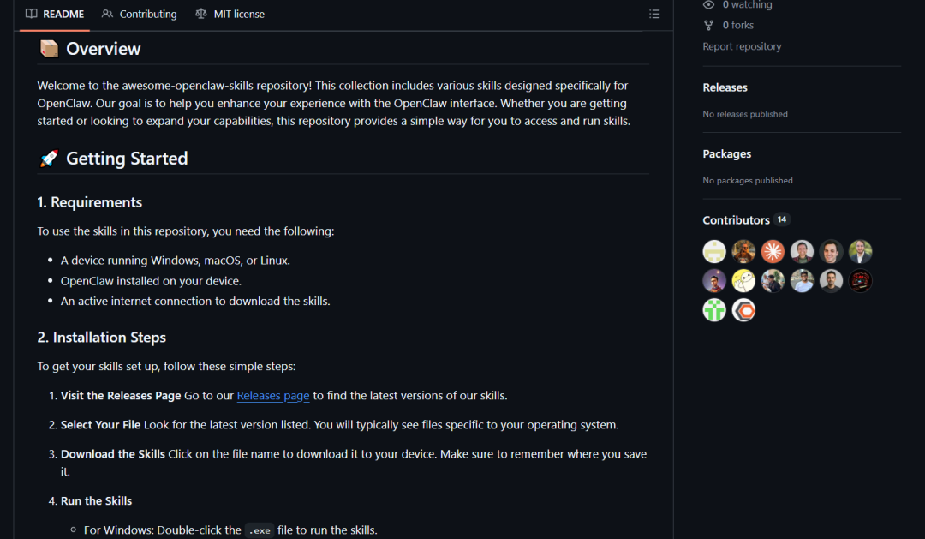Click the red dark dashboard avatar
This screenshot has width=925, height=539.
click(860, 280)
